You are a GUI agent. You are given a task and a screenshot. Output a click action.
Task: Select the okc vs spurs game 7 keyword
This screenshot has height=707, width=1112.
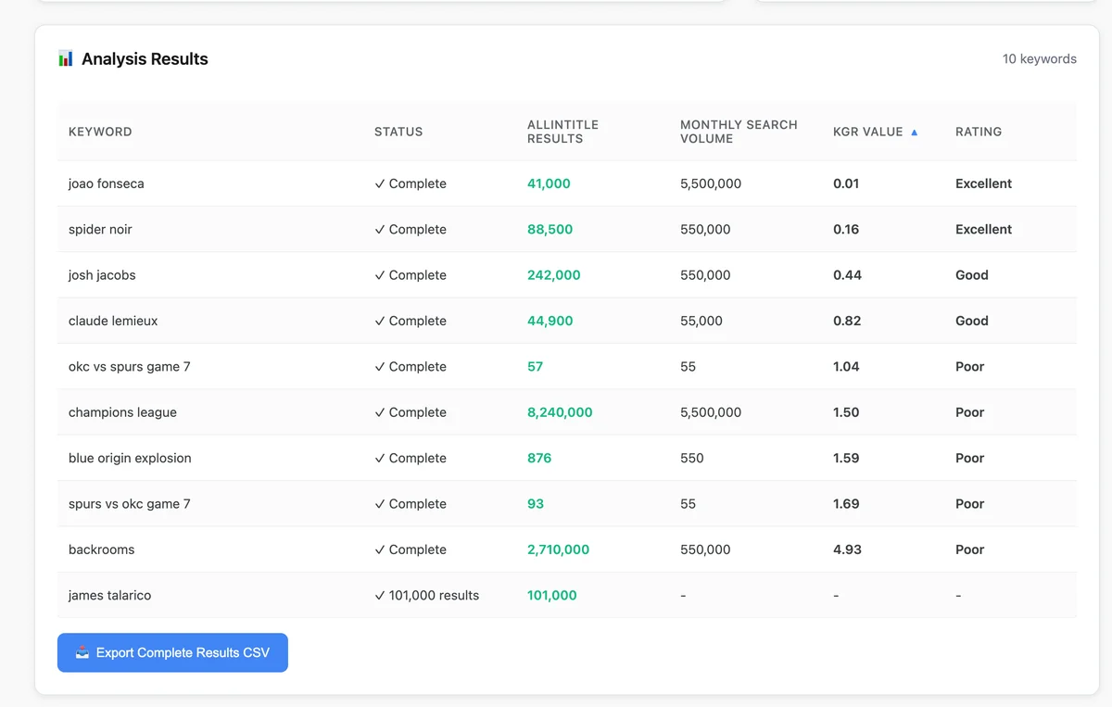pyautogui.click(x=130, y=367)
